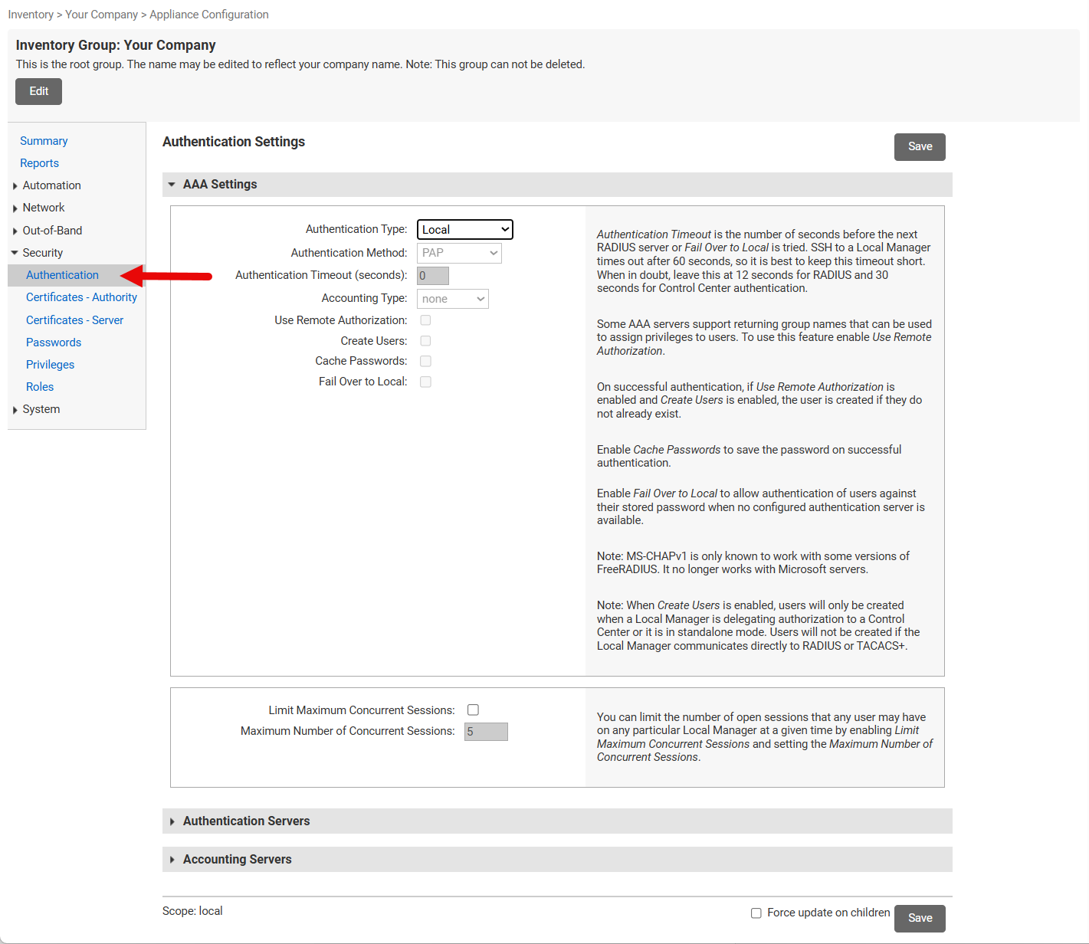The image size is (1089, 944).
Task: Enable Limit Maximum Concurrent Sessions checkbox
Action: [473, 710]
